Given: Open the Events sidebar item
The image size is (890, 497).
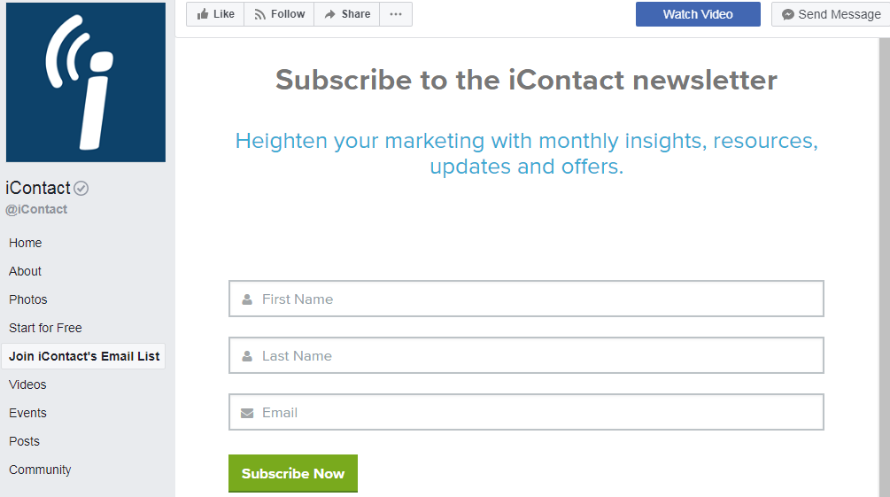Looking at the screenshot, I should tap(27, 413).
